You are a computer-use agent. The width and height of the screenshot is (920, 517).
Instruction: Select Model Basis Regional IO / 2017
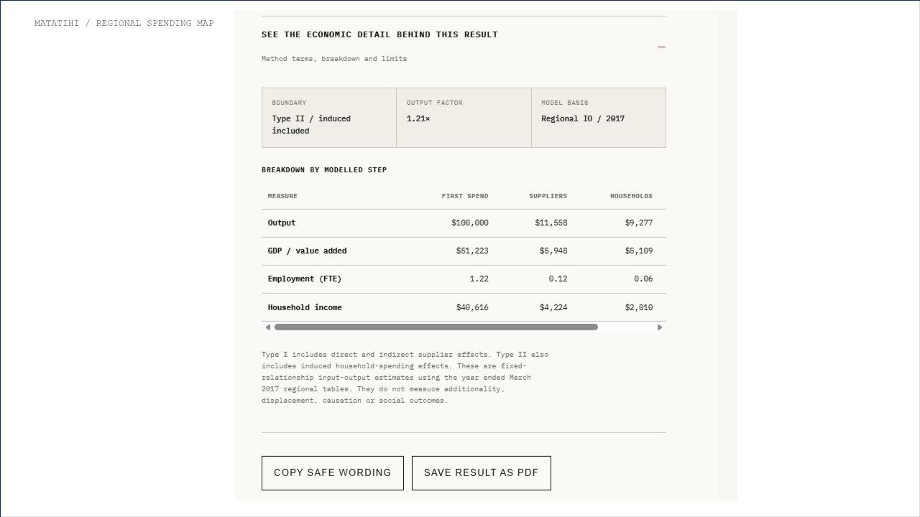coord(583,118)
